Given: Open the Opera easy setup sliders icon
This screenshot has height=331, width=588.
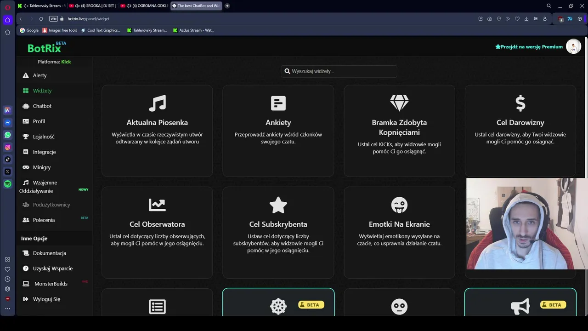Looking at the screenshot, I should (536, 19).
